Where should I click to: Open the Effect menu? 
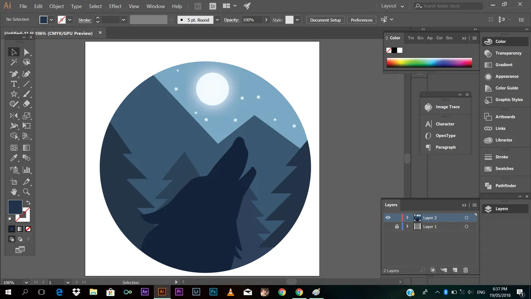click(115, 6)
